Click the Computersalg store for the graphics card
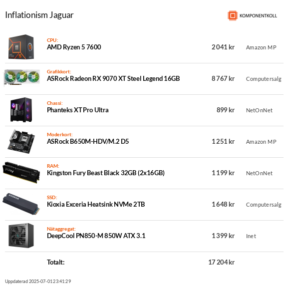The width and height of the screenshot is (288, 288). (264, 79)
